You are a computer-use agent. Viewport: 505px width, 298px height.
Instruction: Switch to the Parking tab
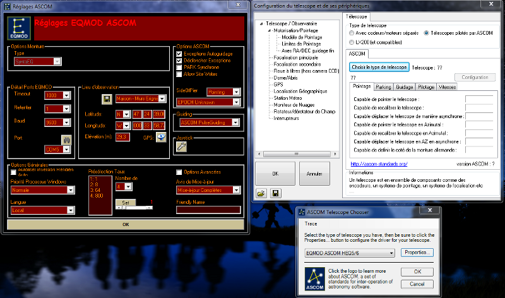383,86
